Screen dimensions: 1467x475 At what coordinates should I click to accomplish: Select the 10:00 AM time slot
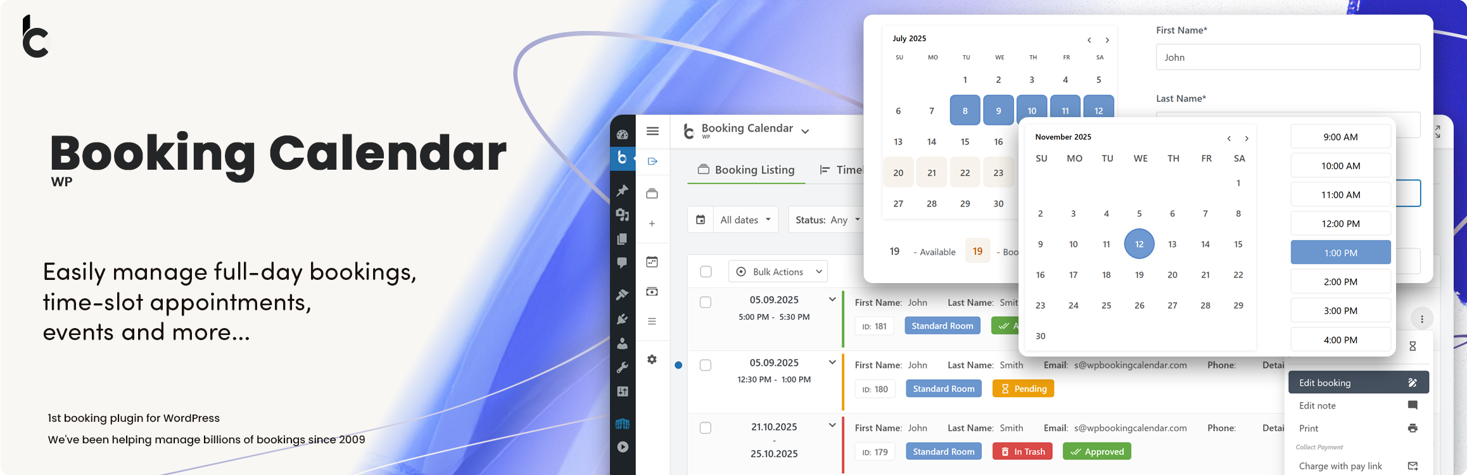1341,166
